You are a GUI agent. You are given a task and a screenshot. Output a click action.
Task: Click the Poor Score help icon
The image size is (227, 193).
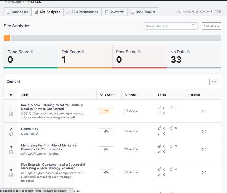pyautogui.click(x=139, y=52)
